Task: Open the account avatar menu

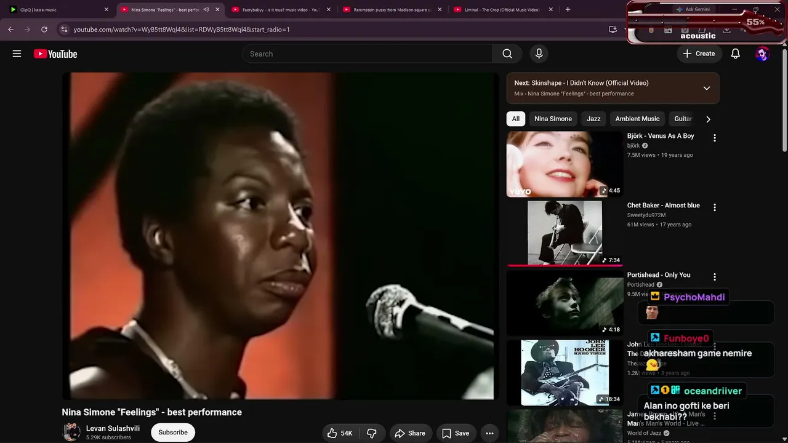Action: (x=762, y=54)
